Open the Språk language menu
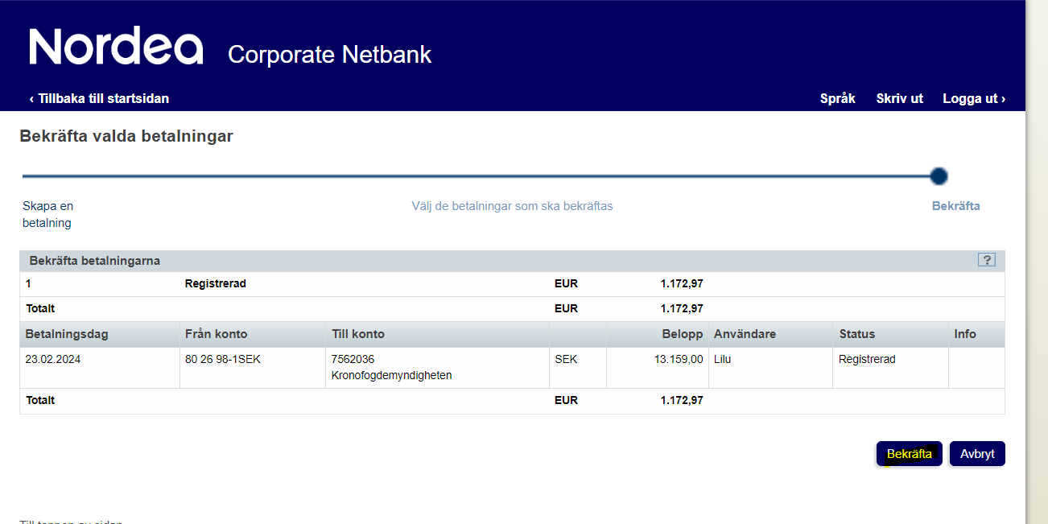The image size is (1048, 524). tap(837, 99)
